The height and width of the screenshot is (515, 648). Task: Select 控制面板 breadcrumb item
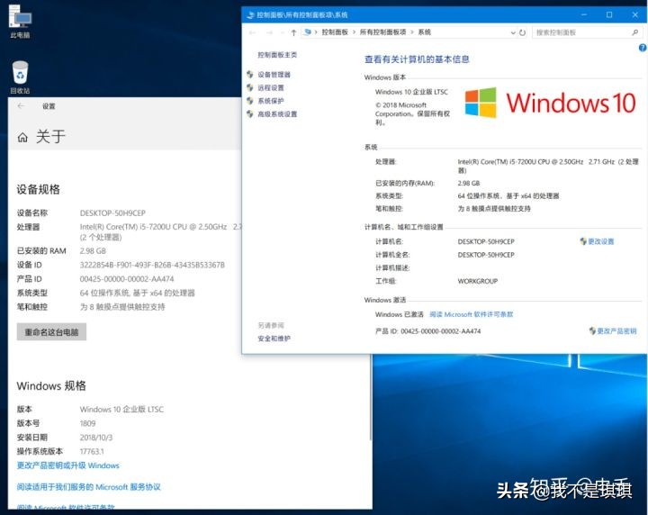[x=335, y=32]
